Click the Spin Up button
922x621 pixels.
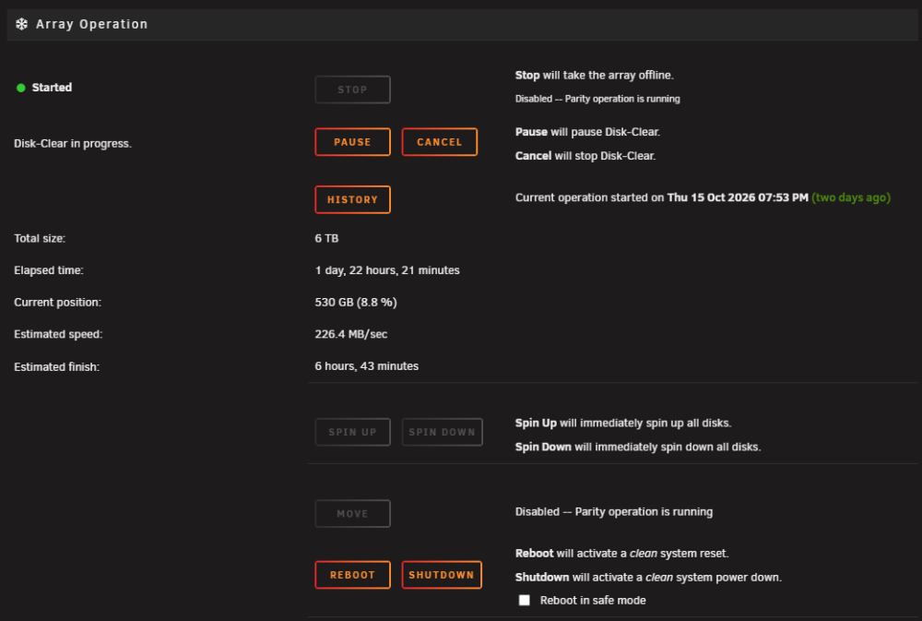click(353, 432)
